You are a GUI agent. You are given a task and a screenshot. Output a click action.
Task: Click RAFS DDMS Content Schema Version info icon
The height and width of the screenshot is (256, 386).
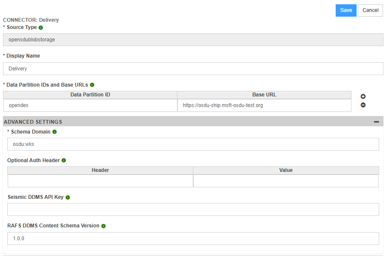[104, 226]
